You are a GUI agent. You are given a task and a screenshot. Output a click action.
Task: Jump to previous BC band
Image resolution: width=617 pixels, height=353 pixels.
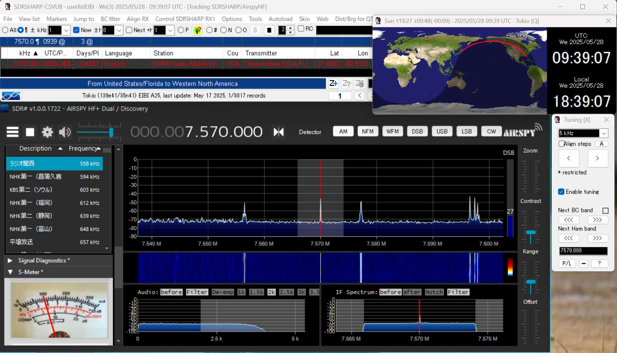click(569, 220)
